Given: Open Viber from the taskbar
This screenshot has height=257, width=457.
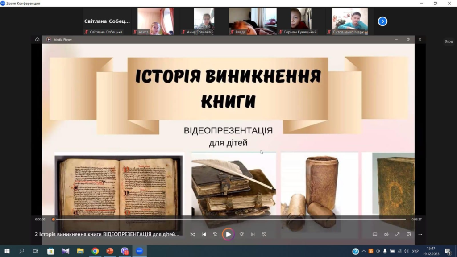Looking at the screenshot, I should [x=125, y=251].
